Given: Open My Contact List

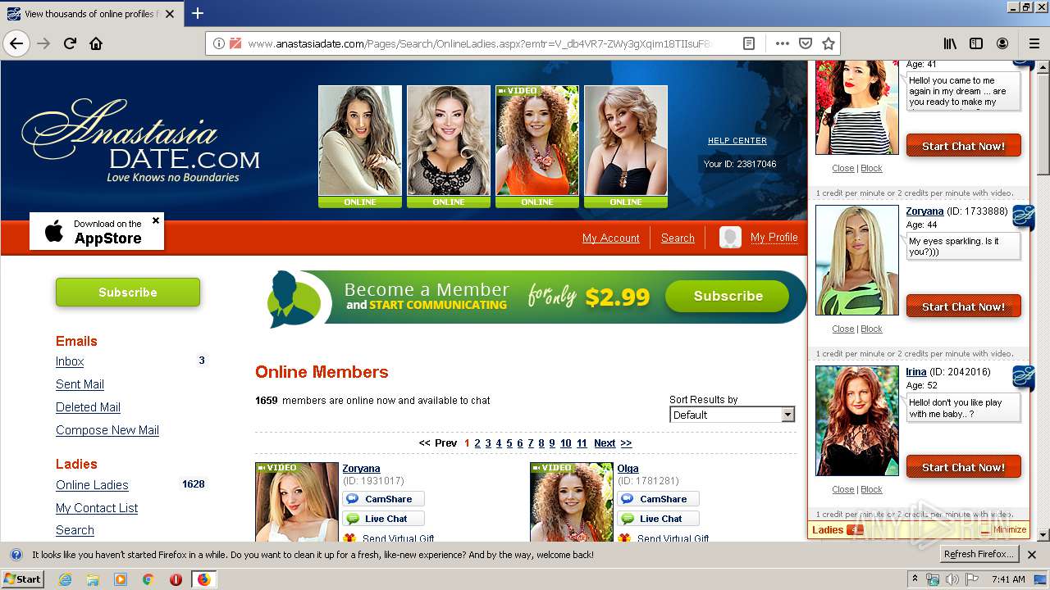Looking at the screenshot, I should [97, 508].
